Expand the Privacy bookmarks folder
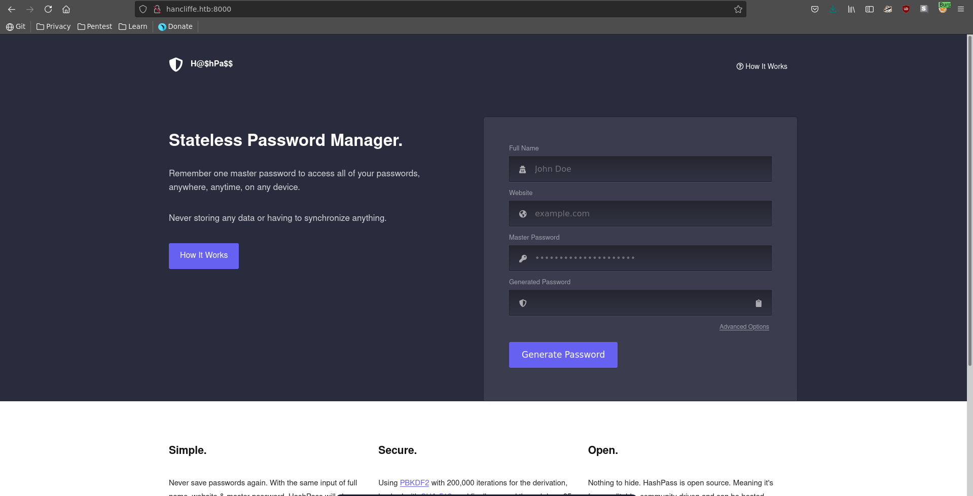 click(54, 26)
